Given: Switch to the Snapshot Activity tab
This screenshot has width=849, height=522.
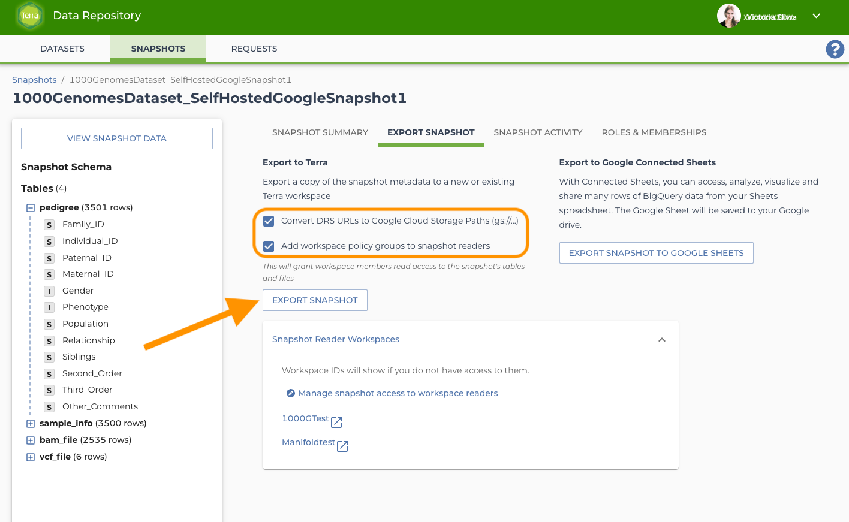Looking at the screenshot, I should (538, 132).
